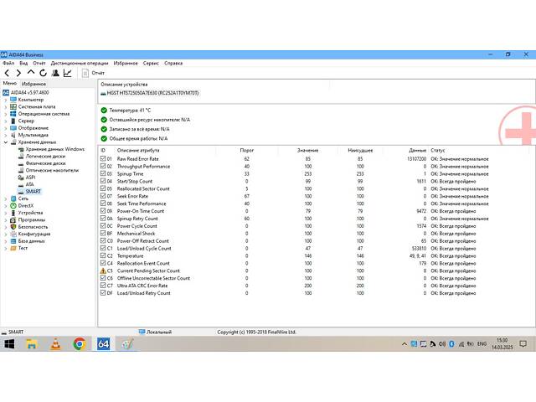
Task: Sort by the Описание атрибута column header
Action: tap(137, 151)
